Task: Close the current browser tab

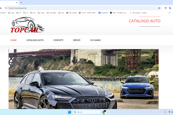Action: point(17,3)
